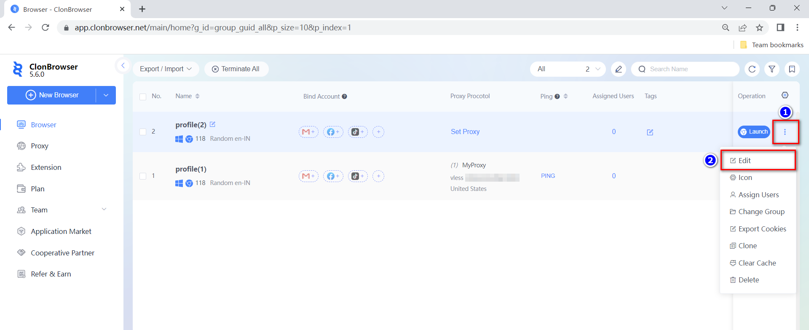Add Gmail account for profile(2)

[308, 132]
